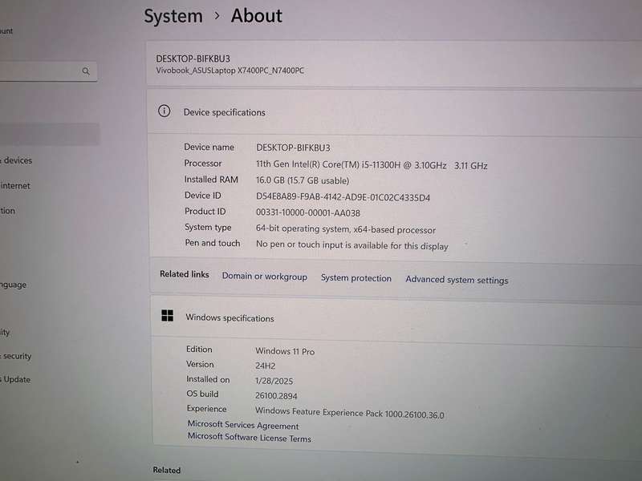Go back to System in the breadcrumb
This screenshot has height=481, width=642.
173,16
